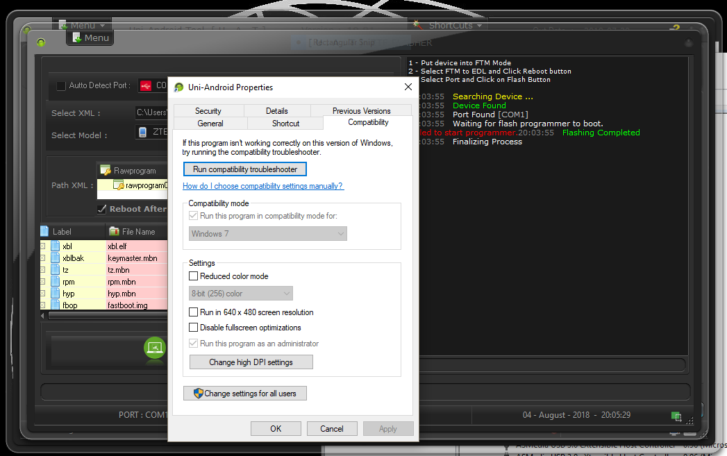Switch to the Shortcut tab
The height and width of the screenshot is (456, 727).
click(285, 124)
